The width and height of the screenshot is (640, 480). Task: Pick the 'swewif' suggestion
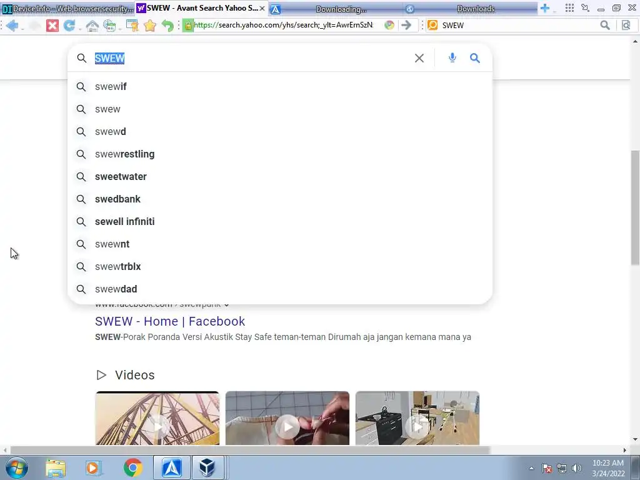click(280, 86)
